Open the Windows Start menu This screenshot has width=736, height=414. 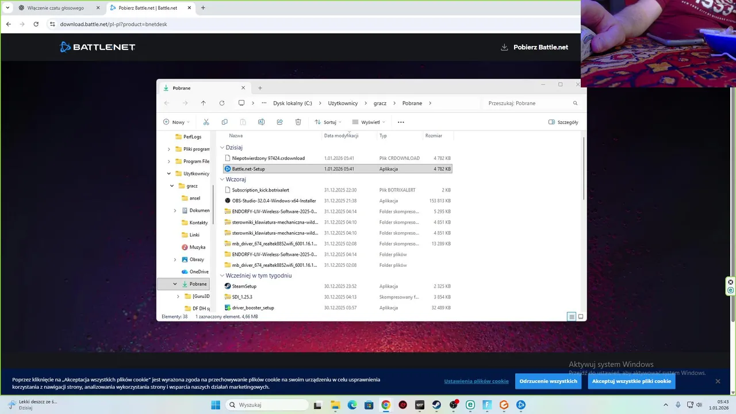point(216,405)
